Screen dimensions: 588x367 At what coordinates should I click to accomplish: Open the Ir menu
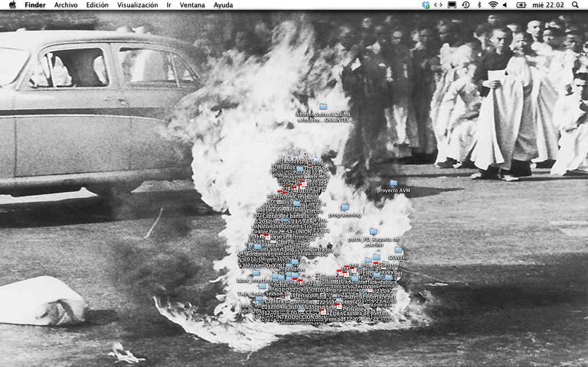169,5
